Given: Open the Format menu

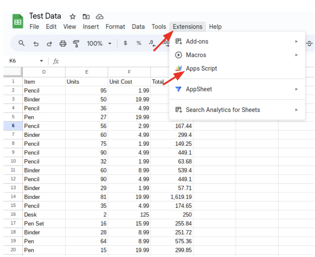Looking at the screenshot, I should point(115,27).
